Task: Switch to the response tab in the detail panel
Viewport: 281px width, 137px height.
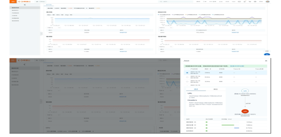Action: pyautogui.click(x=215, y=89)
